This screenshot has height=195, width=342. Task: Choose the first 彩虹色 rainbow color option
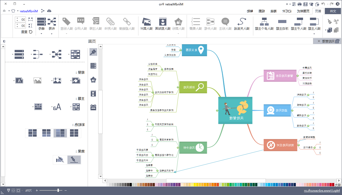click(x=74, y=133)
